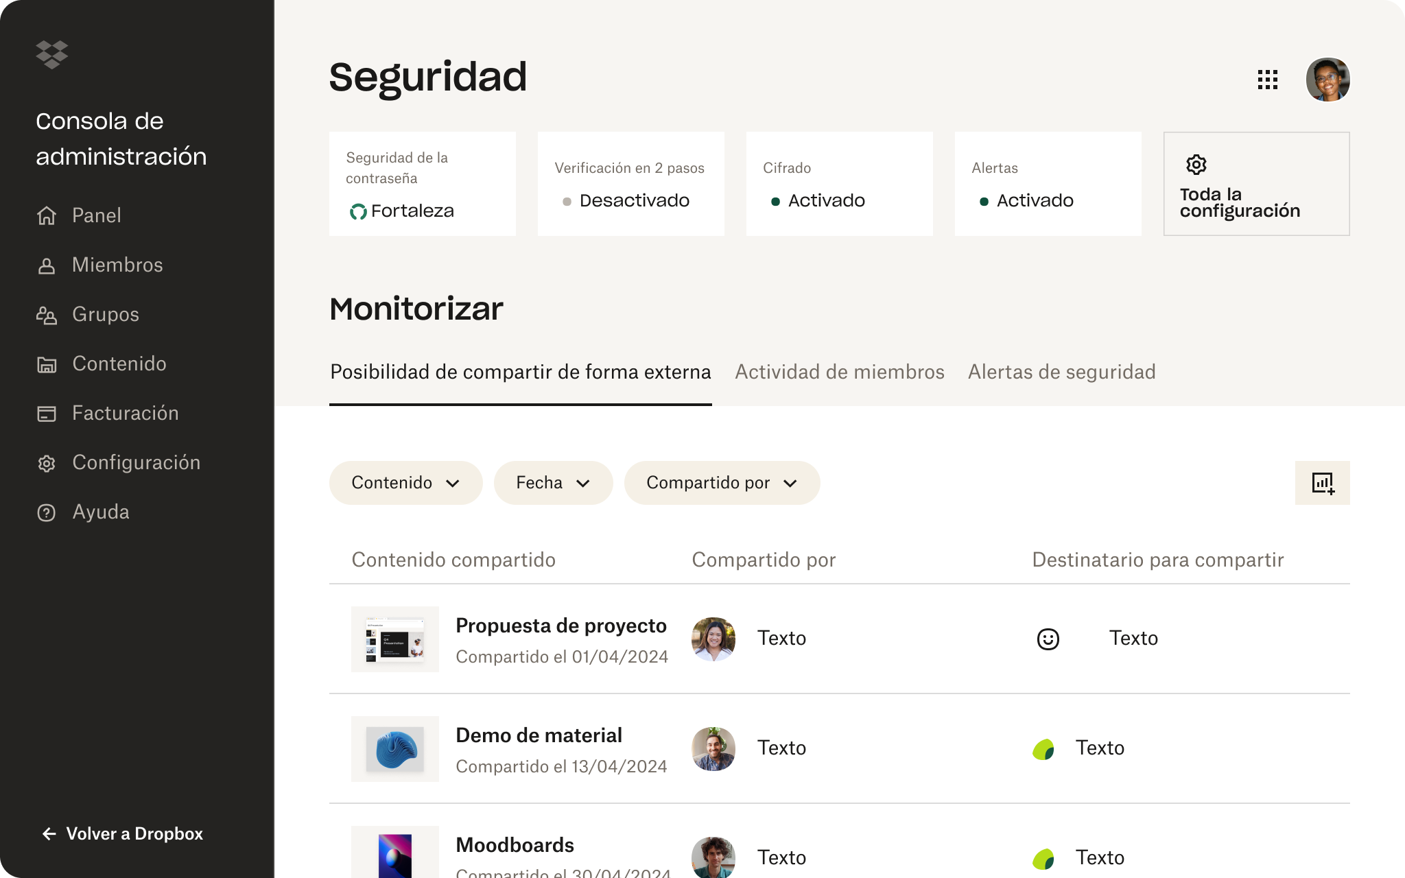Click the sharer avatar for Demo de material
This screenshot has height=878, width=1405.
[713, 749]
